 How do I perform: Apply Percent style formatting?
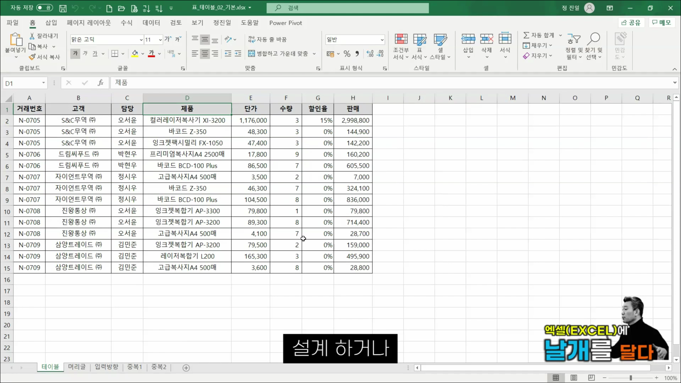pos(347,54)
